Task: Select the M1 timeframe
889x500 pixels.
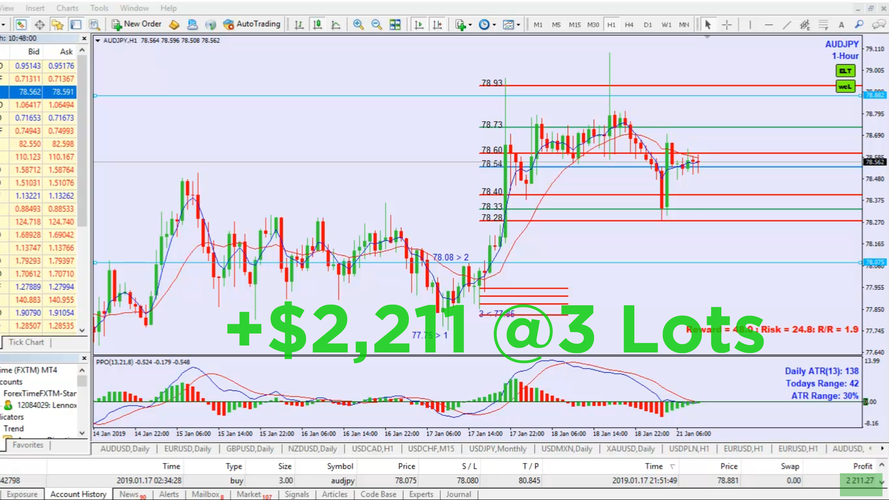Action: click(x=538, y=25)
